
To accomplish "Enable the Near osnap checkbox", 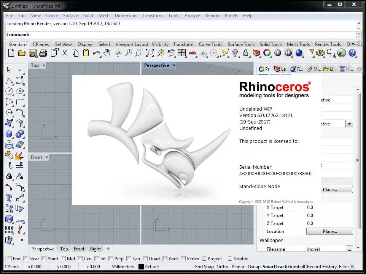I will [25, 259].
